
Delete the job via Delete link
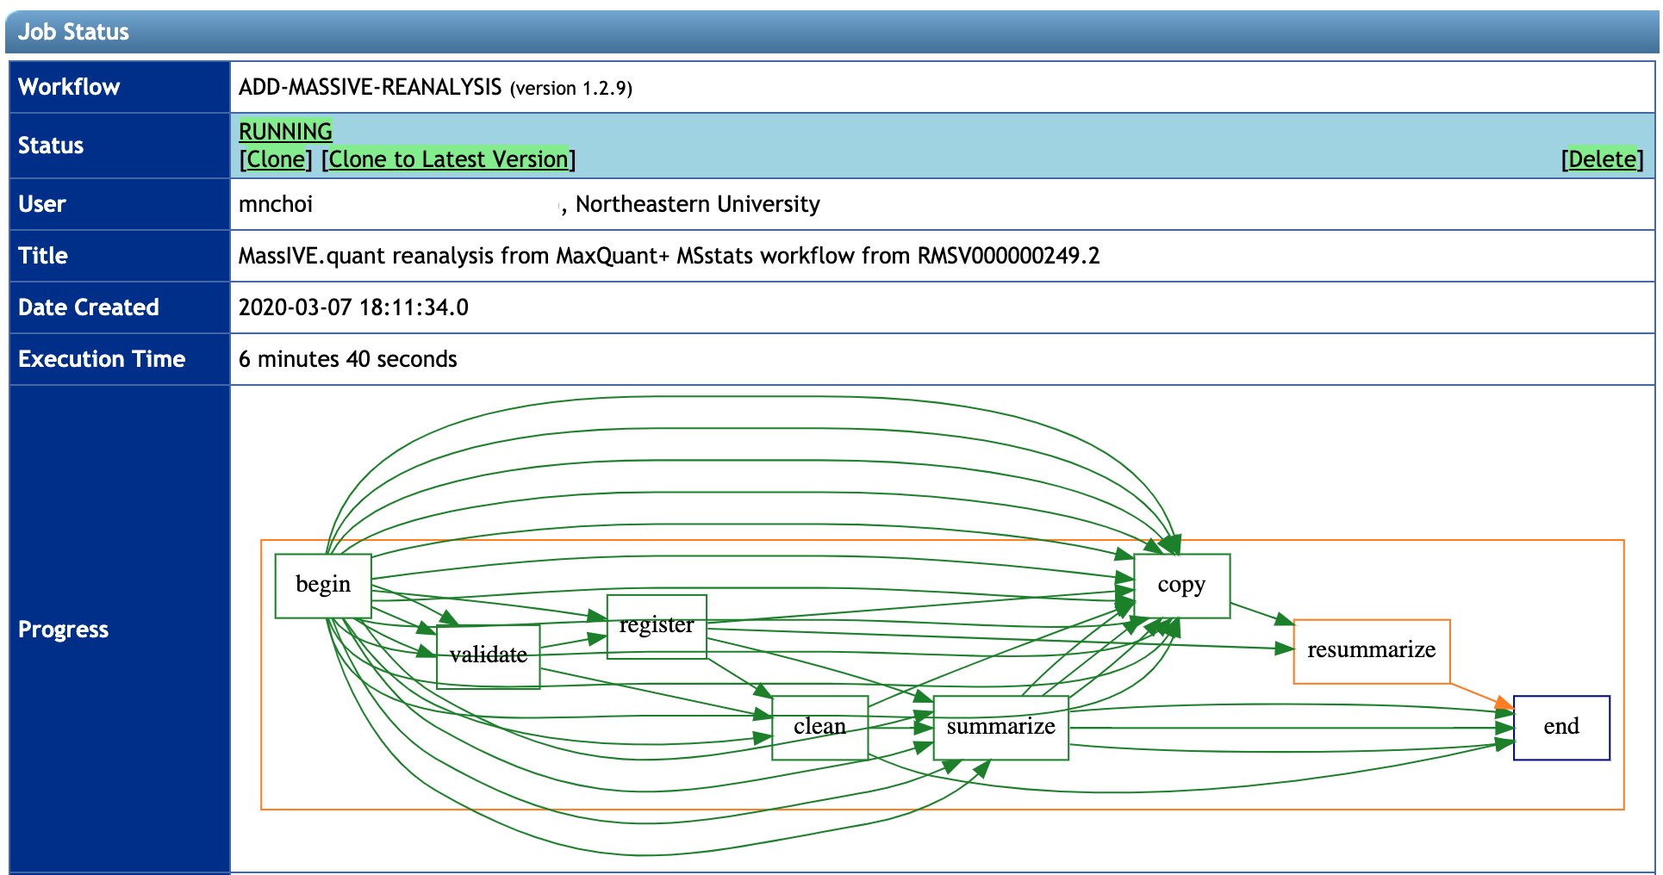tap(1602, 159)
